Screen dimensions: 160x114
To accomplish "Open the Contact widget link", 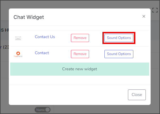I will [42, 53].
